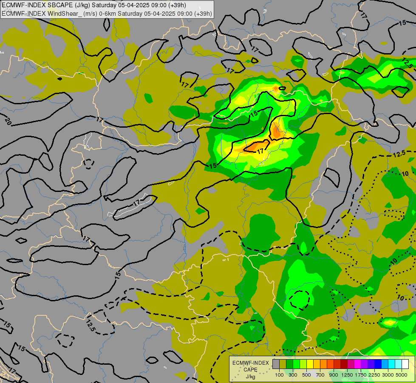This screenshot has width=416, height=383.
Task: Click the 700 legend tick label
Action: [x=320, y=375]
